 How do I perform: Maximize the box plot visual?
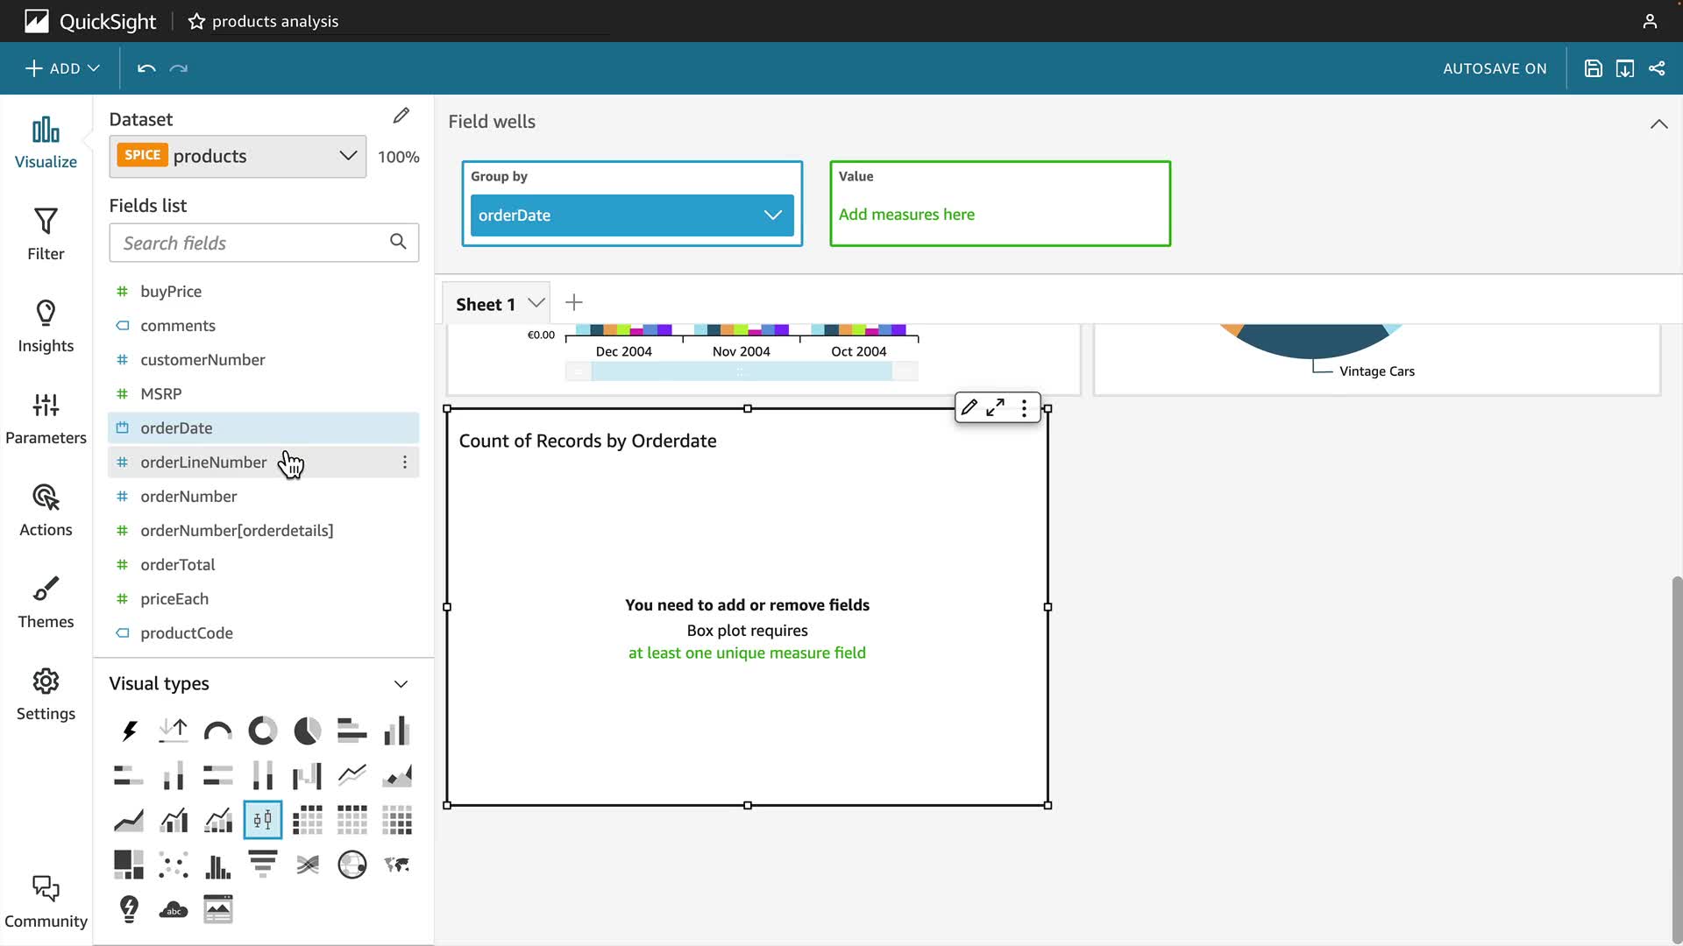click(995, 407)
